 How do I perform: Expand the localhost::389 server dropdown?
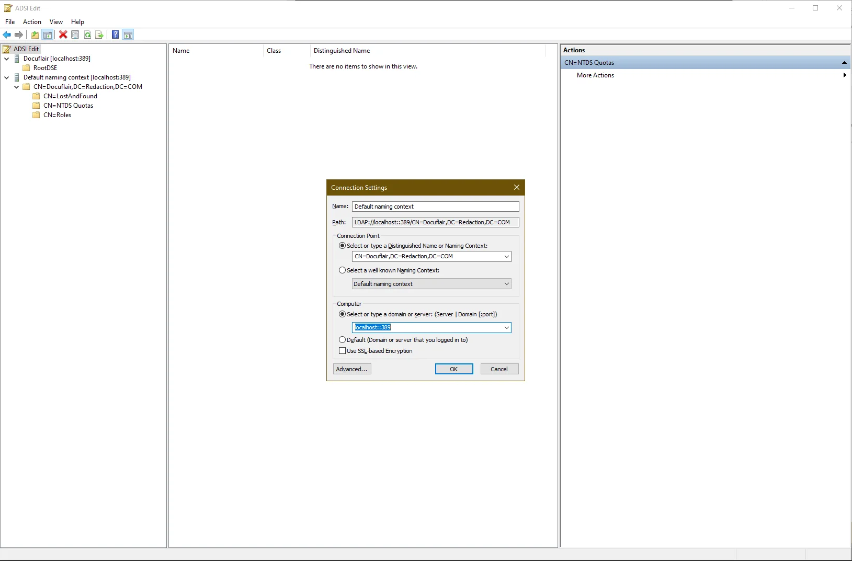coord(506,328)
